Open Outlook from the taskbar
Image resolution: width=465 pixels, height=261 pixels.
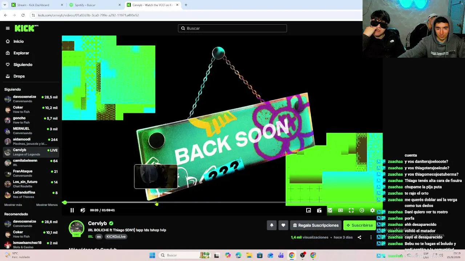270,255
